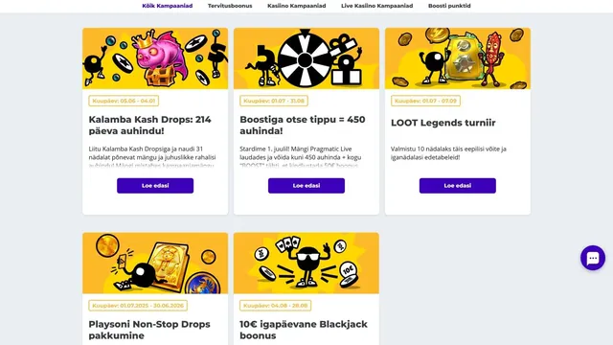Click Loe edasi under Boostiga otse tippu
The height and width of the screenshot is (345, 613).
pos(306,186)
